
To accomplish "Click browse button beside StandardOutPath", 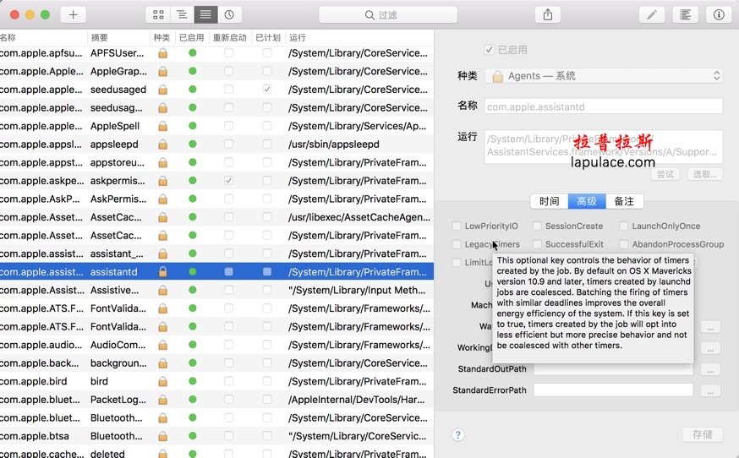I will pyautogui.click(x=710, y=369).
